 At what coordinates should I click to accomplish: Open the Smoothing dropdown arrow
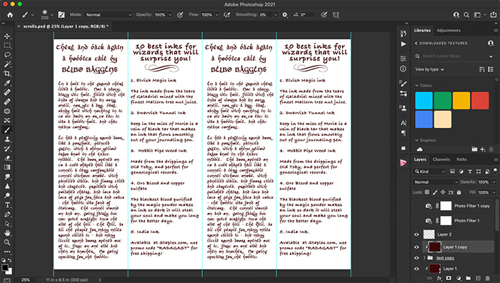(x=276, y=15)
